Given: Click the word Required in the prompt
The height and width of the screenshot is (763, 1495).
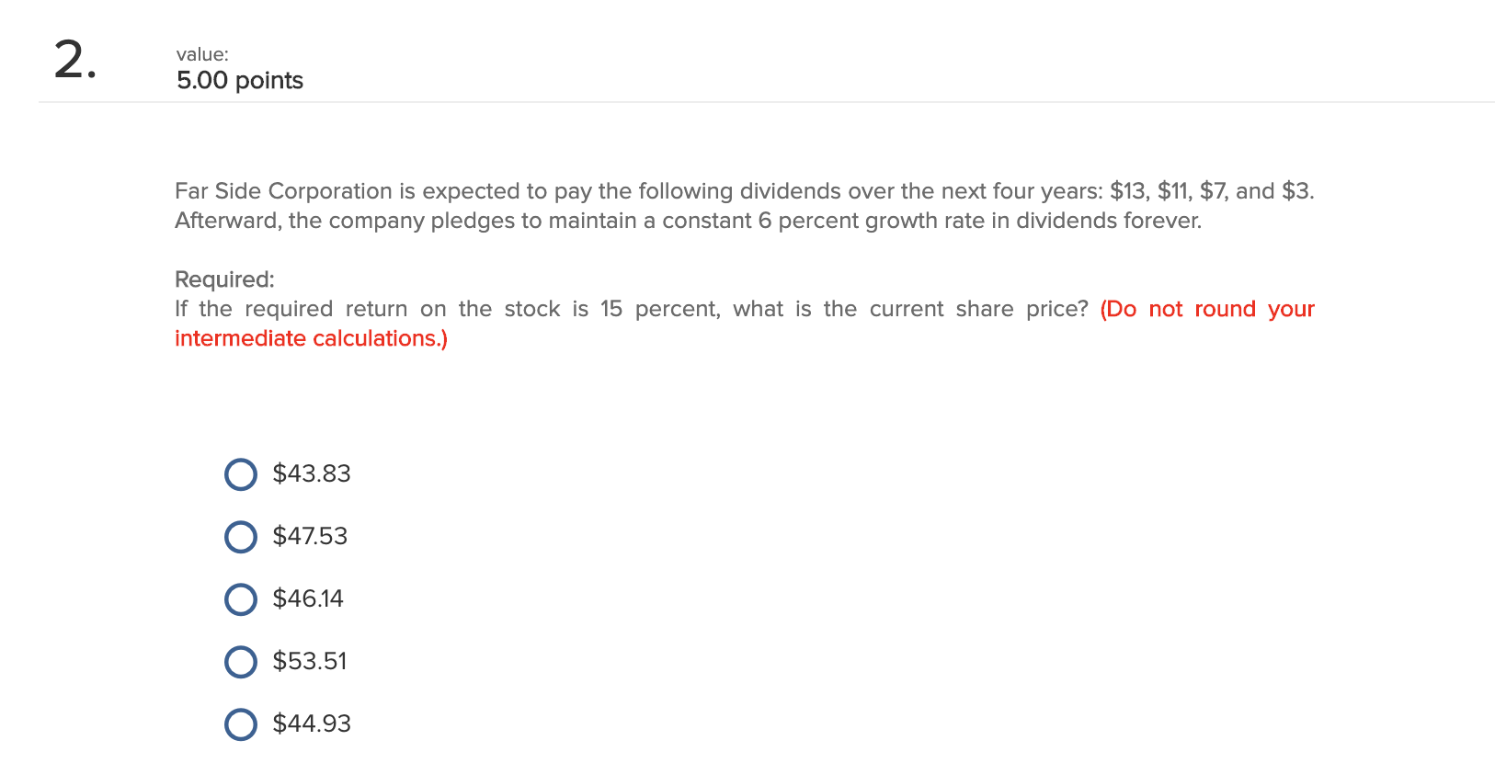Looking at the screenshot, I should [x=220, y=279].
